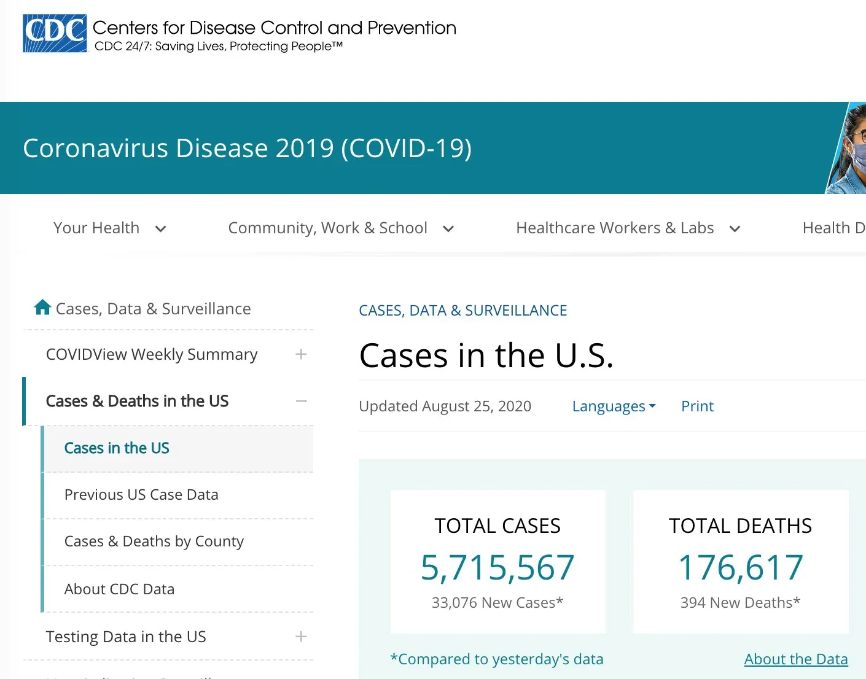Open the Your Health dropdown menu

pos(109,228)
